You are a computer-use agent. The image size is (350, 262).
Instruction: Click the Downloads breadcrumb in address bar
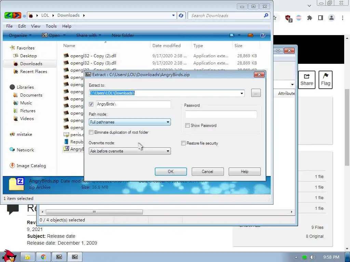point(68,15)
